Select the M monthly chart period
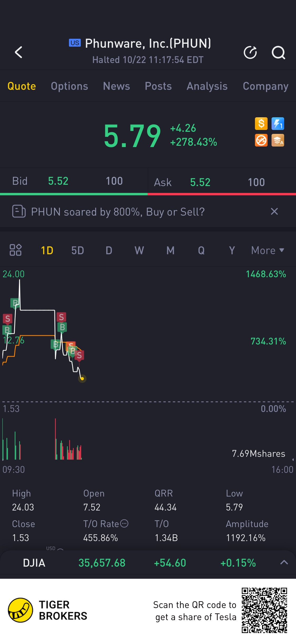Viewport: 296px width, 642px height. [x=170, y=250]
